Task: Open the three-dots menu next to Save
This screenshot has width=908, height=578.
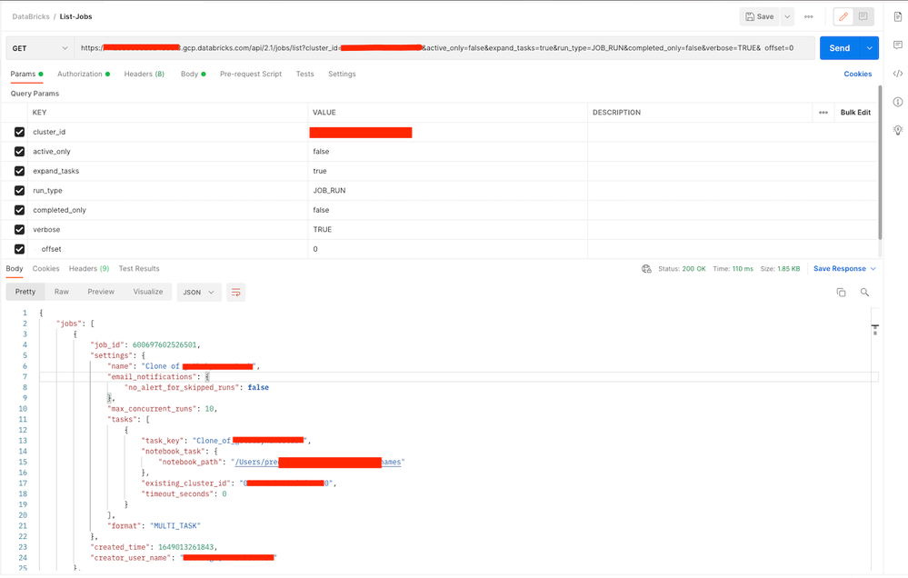Action: point(808,16)
